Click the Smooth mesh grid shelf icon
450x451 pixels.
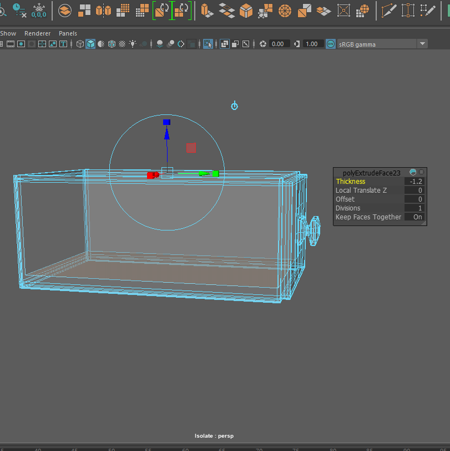tap(124, 10)
